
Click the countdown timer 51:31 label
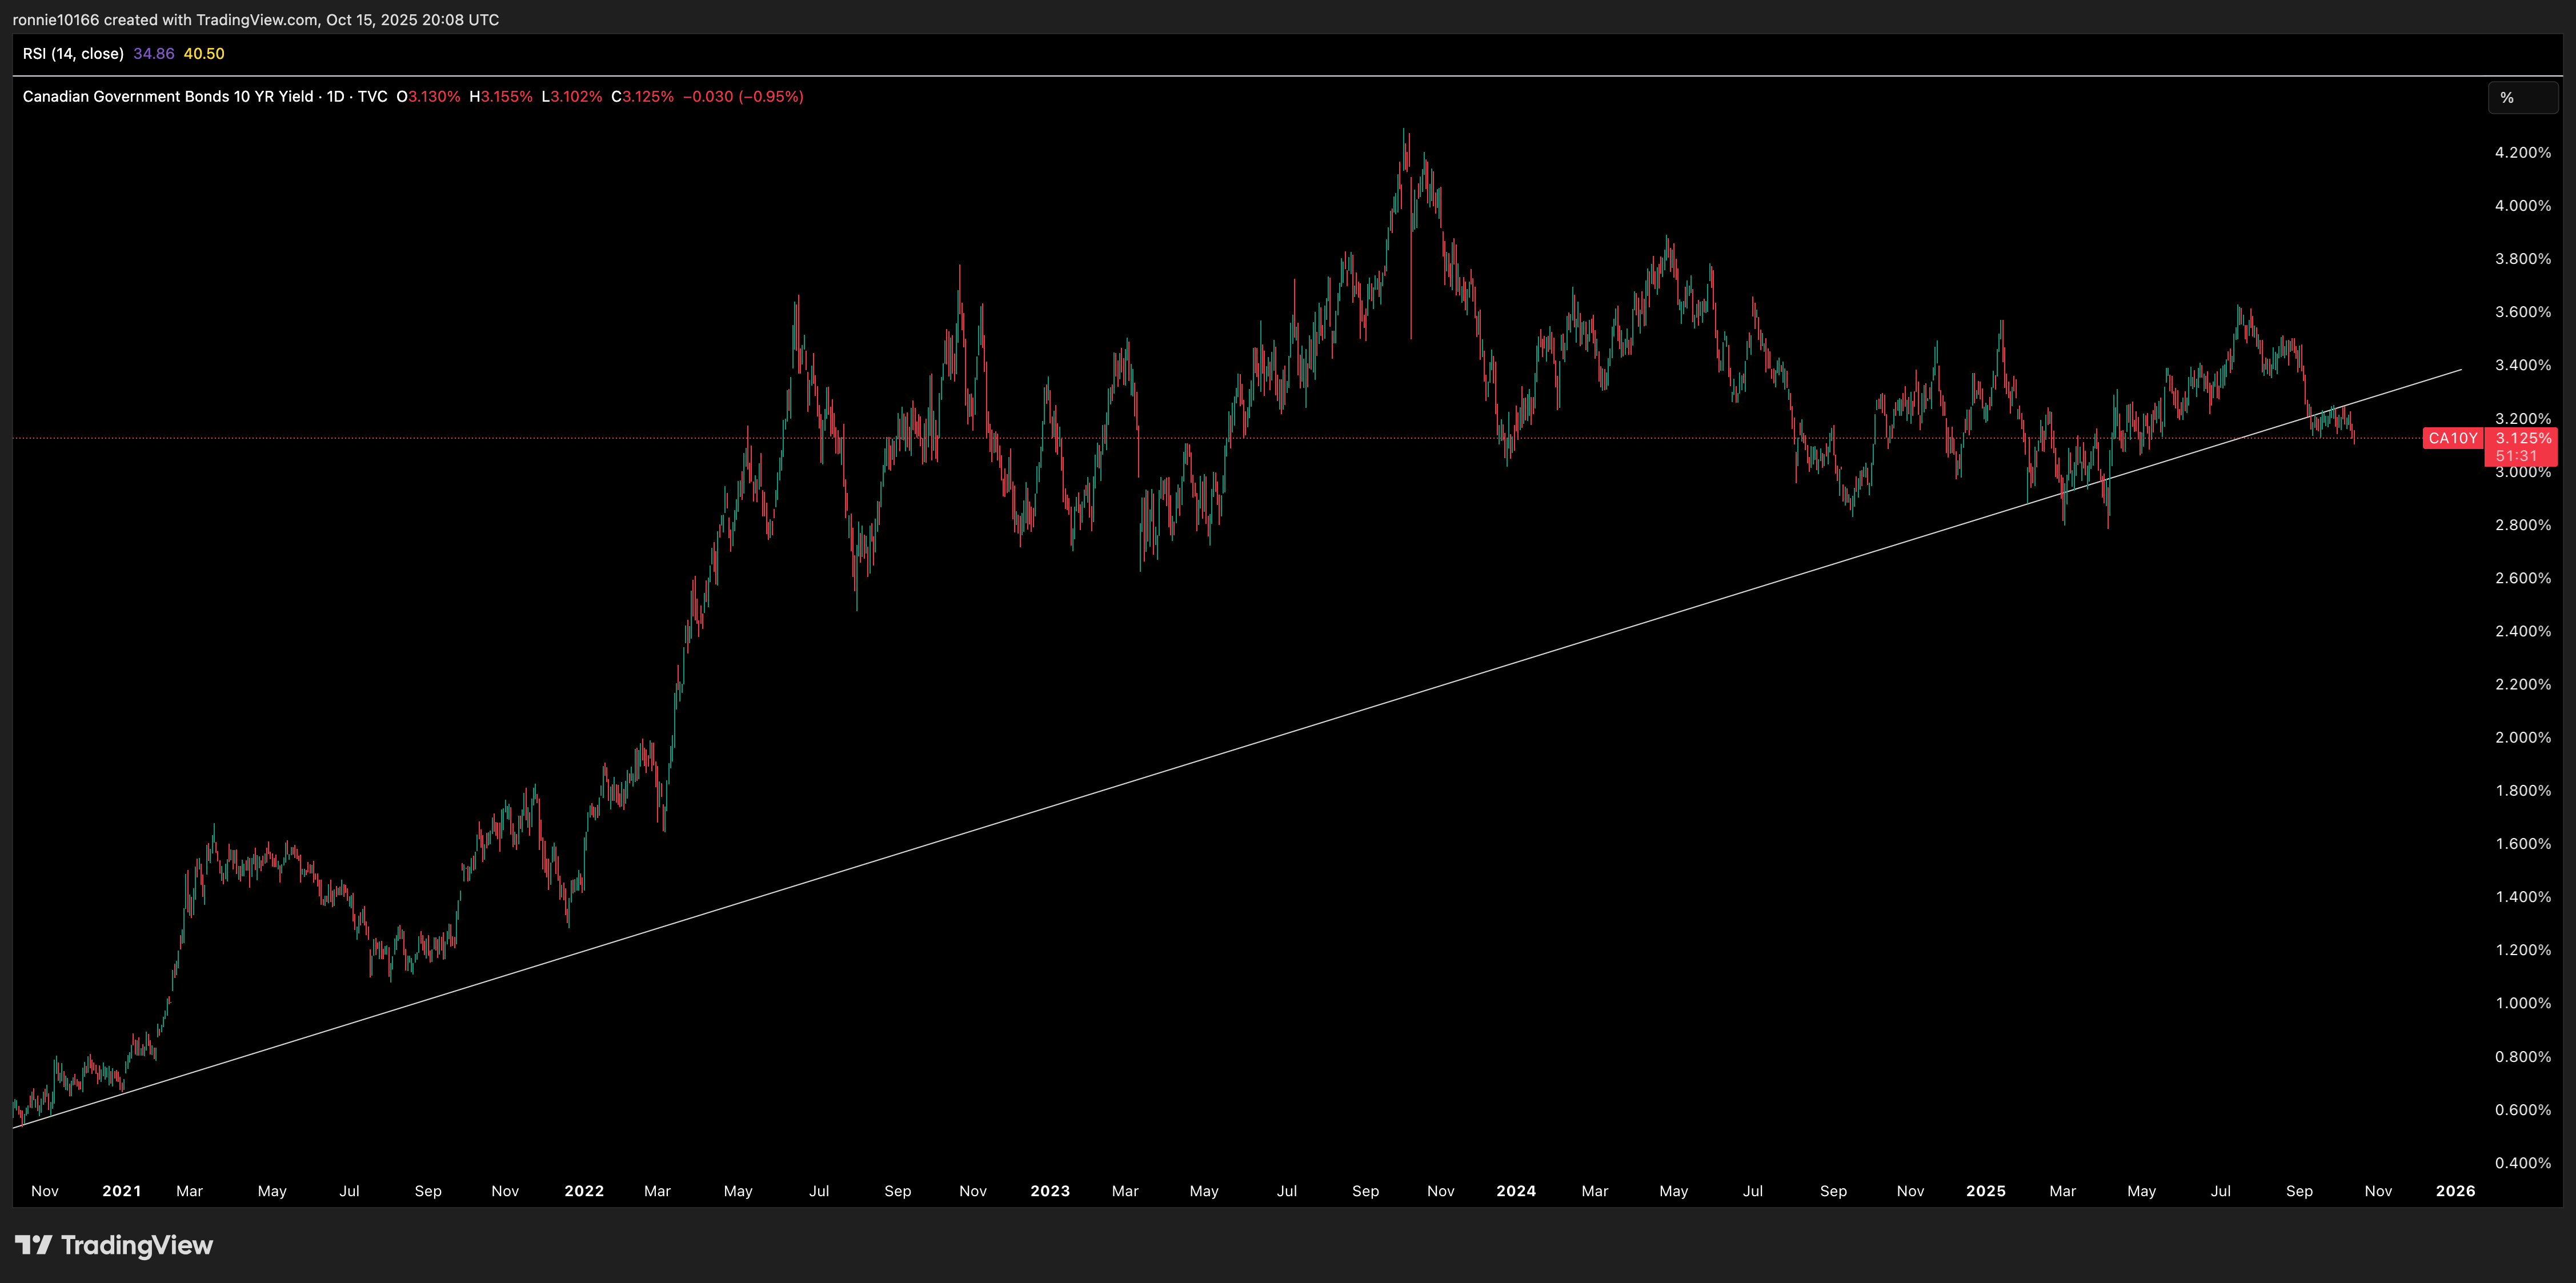tap(2516, 456)
